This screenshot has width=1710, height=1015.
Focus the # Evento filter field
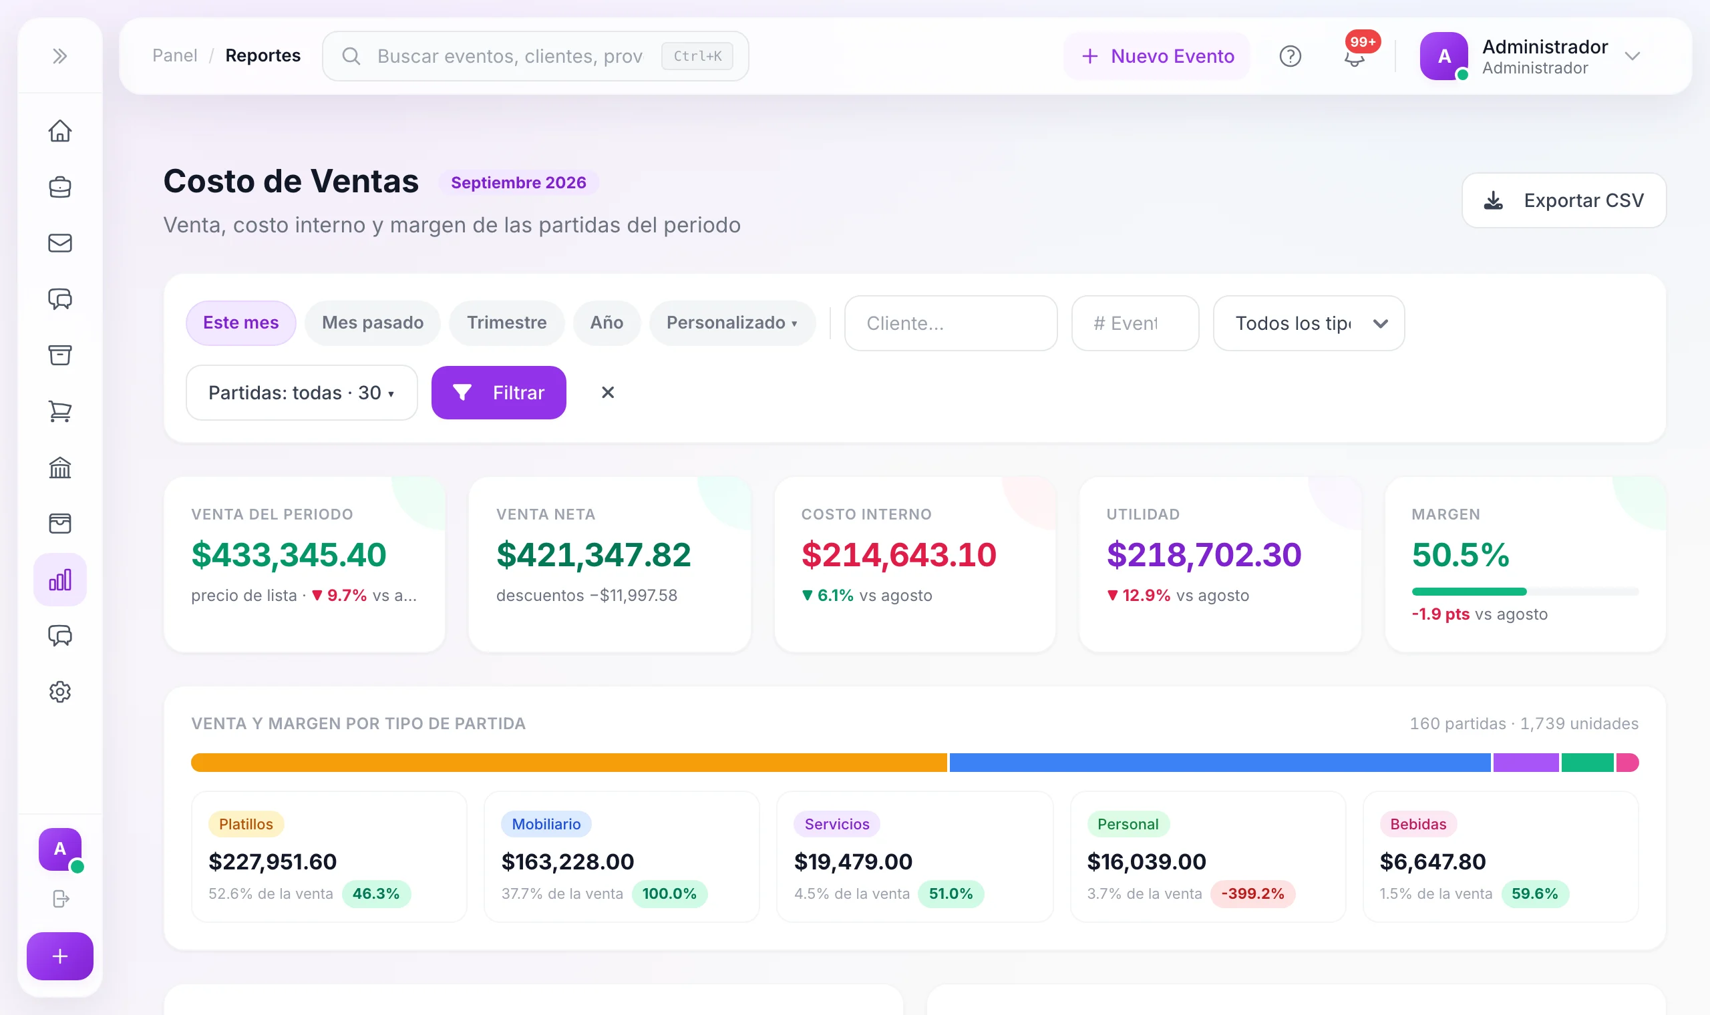(1135, 323)
